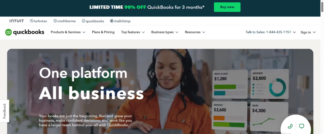Expand the Top features dropdown
The image size is (324, 134).
[133, 32]
